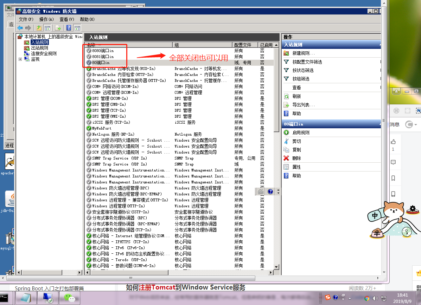Screen dimensions: 421x305
Task: Collapse the 入站规则 actions section header
Action: [x=331, y=45]
